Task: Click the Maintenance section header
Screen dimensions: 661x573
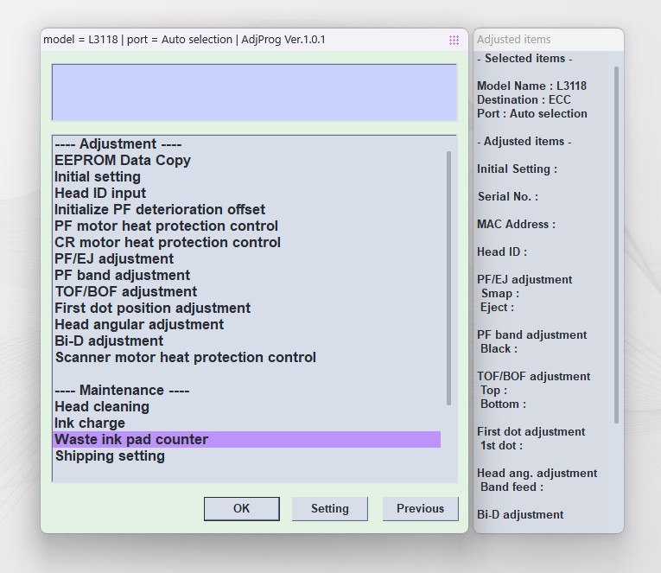Action: (x=122, y=391)
